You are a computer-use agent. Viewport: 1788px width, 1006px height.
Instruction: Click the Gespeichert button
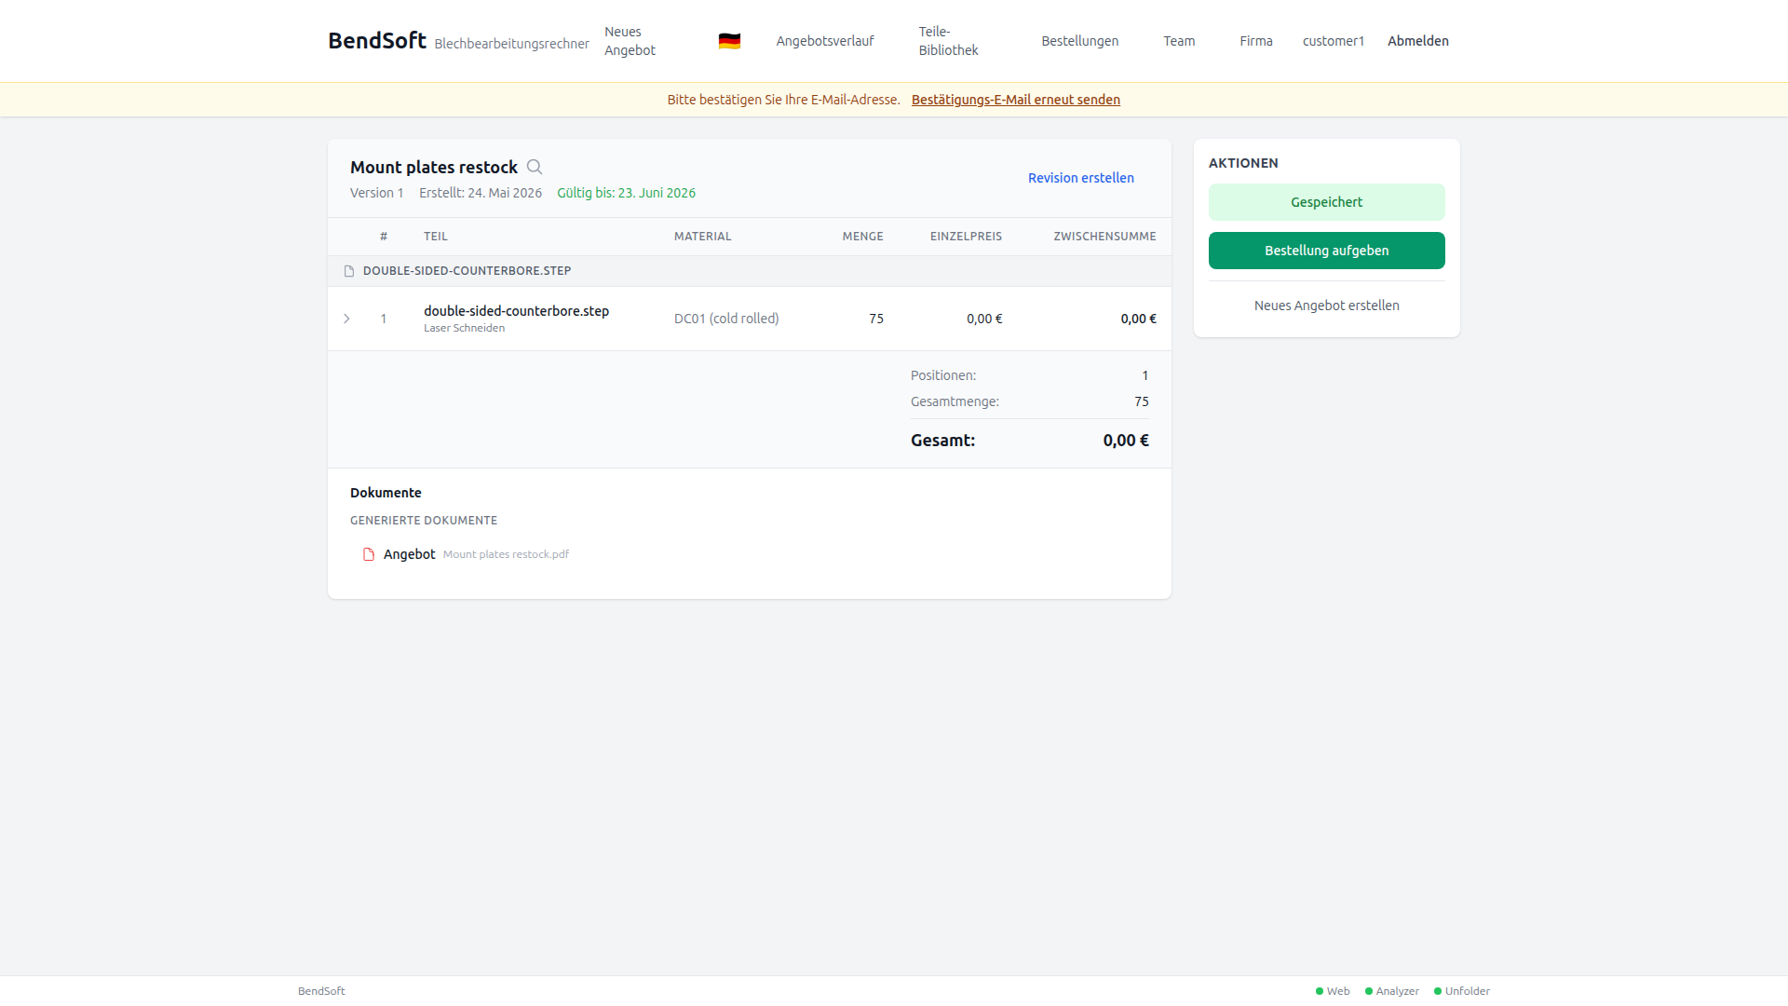[x=1327, y=202]
